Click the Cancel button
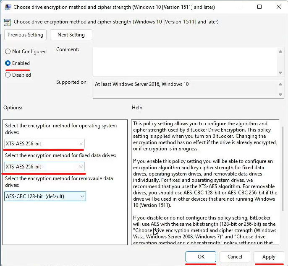288x266 pixels. pyautogui.click(x=235, y=257)
